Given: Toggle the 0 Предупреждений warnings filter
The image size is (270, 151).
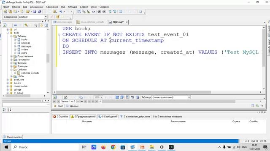Looking at the screenshot, I should coord(83,117).
